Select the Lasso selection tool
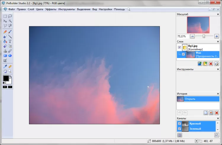This screenshot has height=145, width=222. (x=10, y=16)
